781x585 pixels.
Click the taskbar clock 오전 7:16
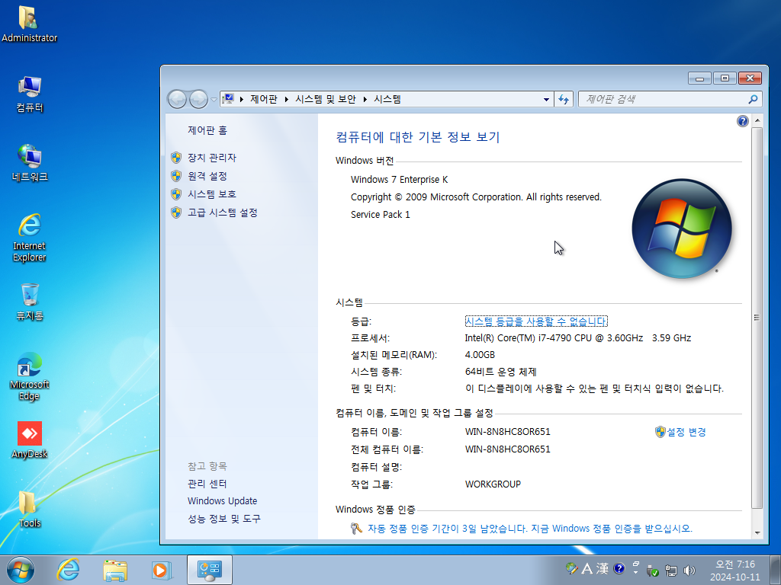click(x=735, y=564)
